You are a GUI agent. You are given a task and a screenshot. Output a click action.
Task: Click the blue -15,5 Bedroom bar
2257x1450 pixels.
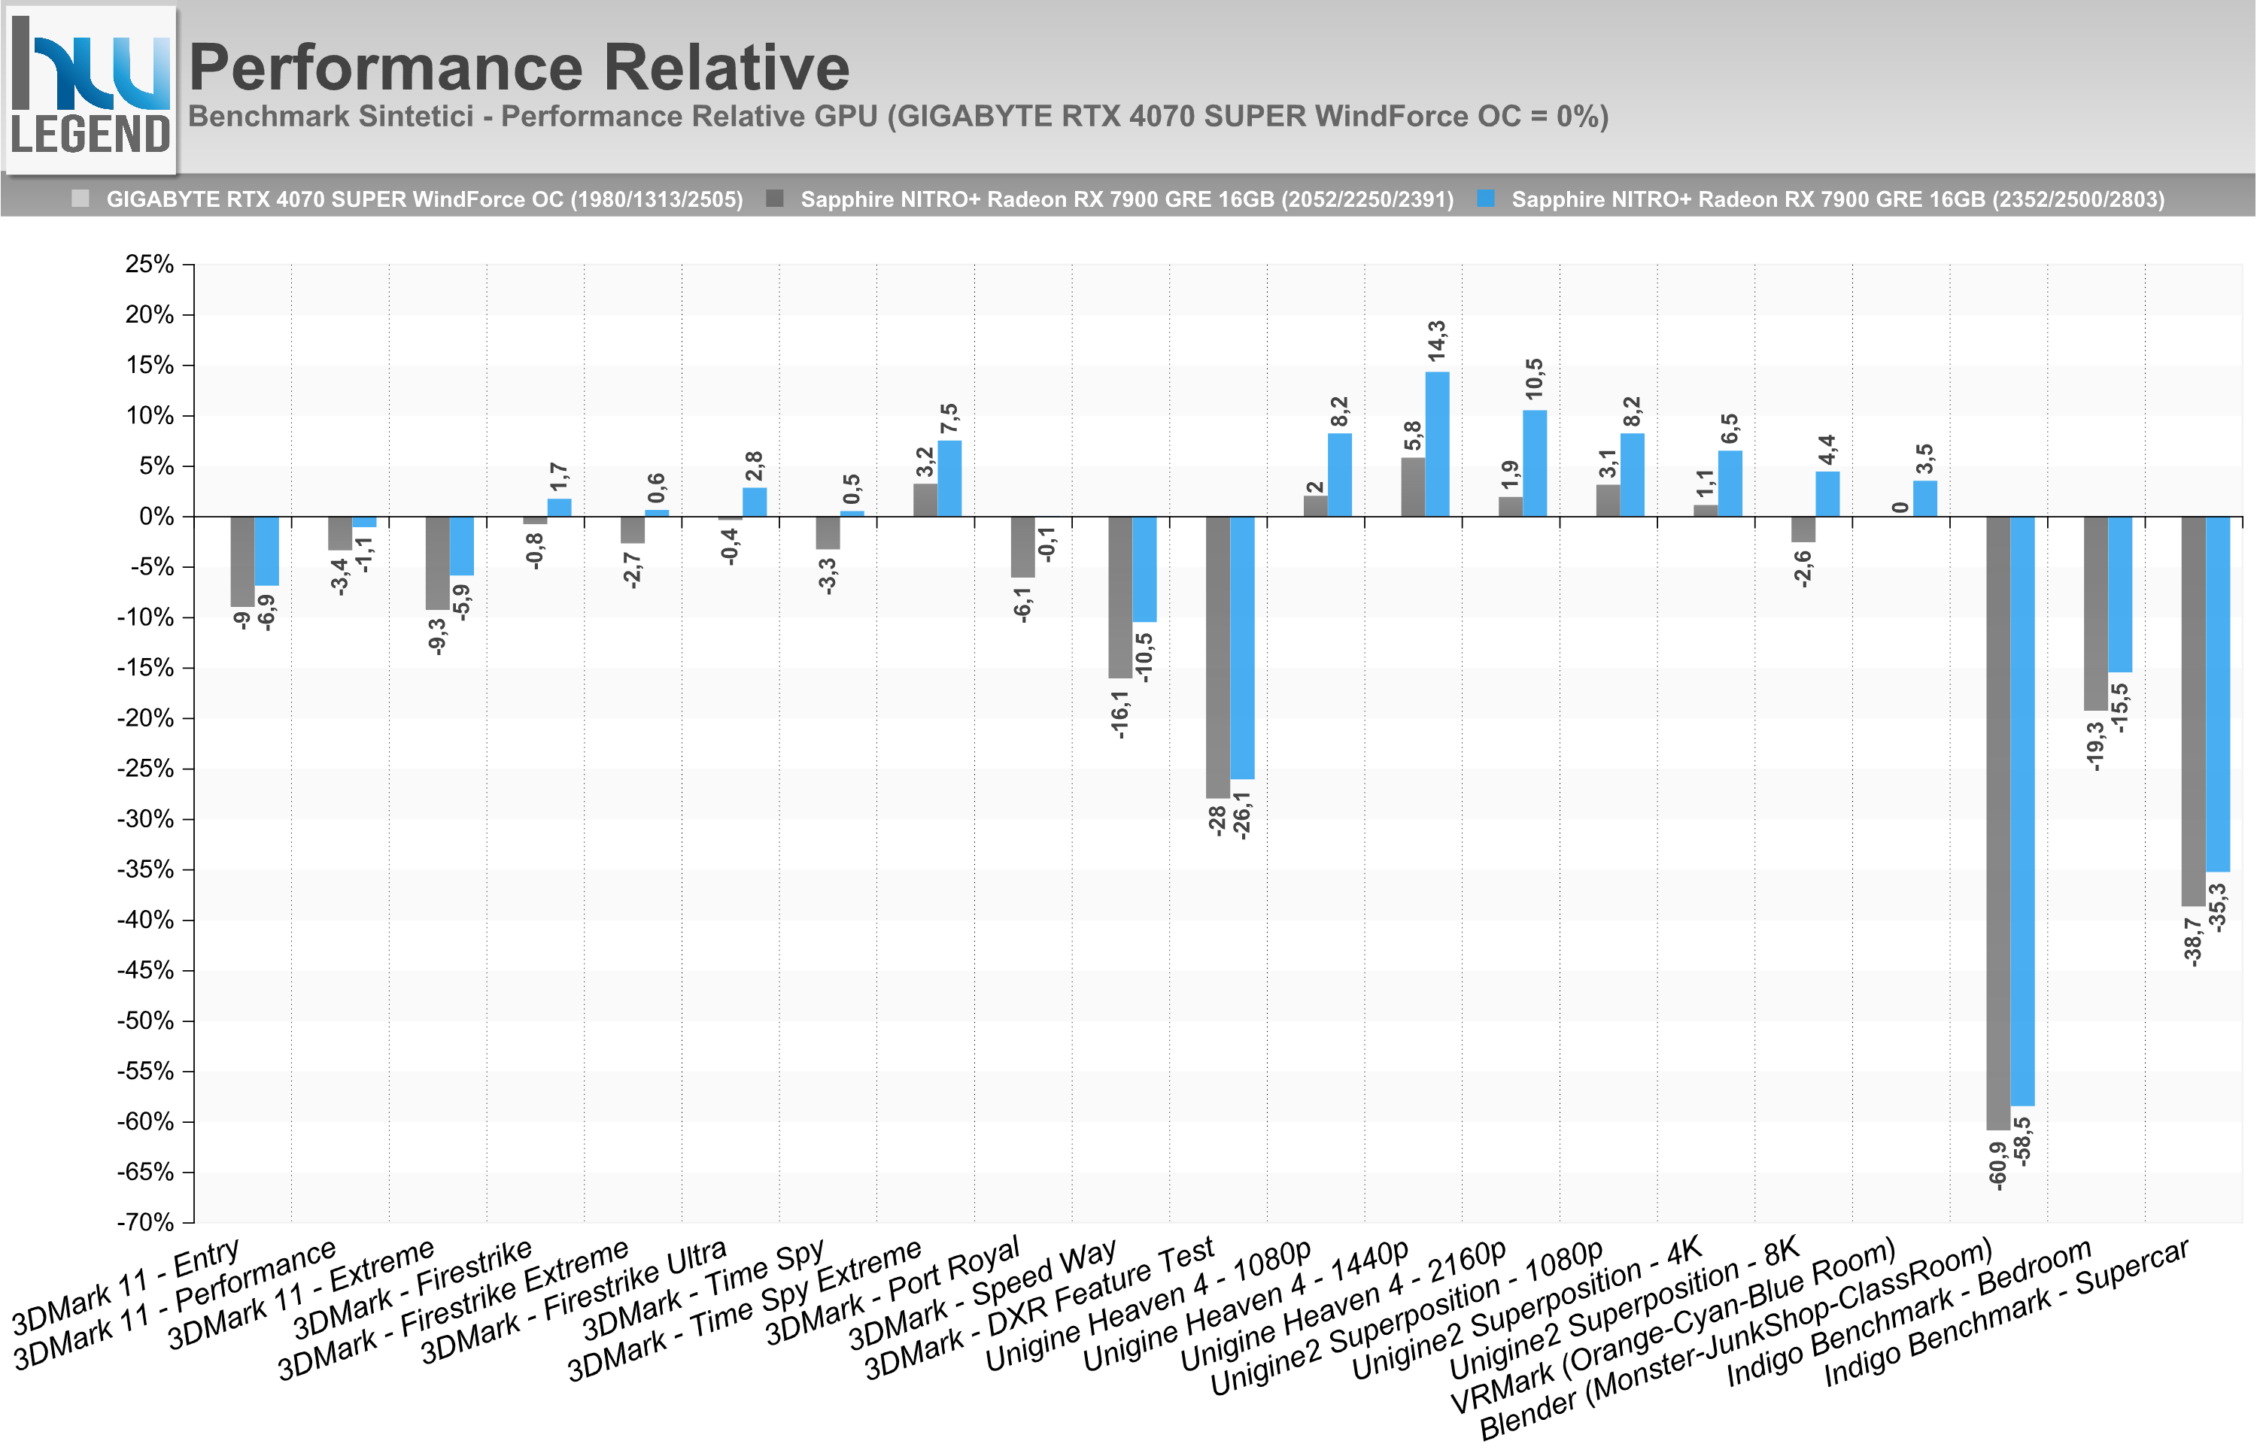[2119, 594]
